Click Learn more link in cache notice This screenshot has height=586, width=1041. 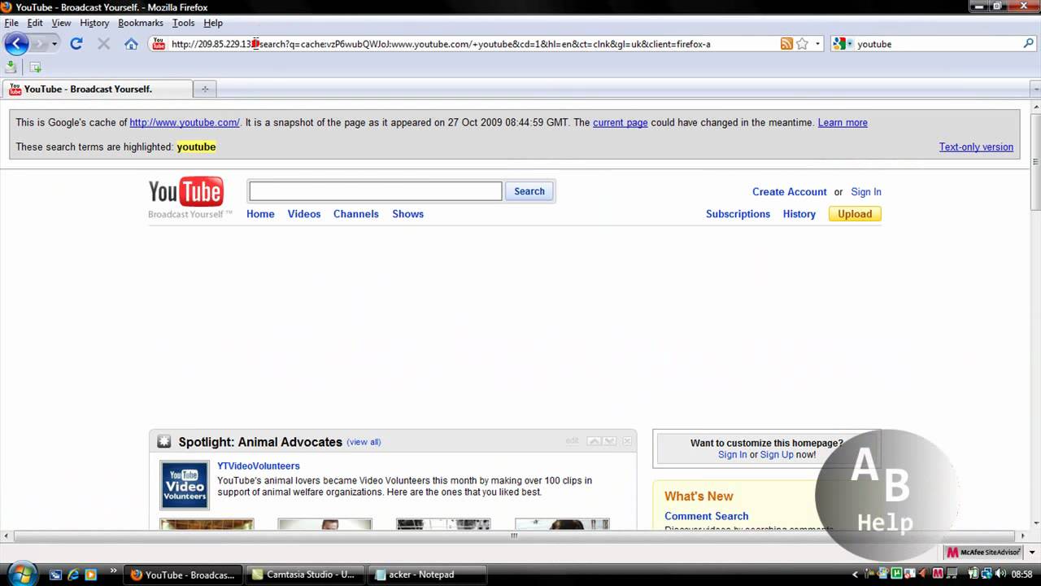(843, 123)
